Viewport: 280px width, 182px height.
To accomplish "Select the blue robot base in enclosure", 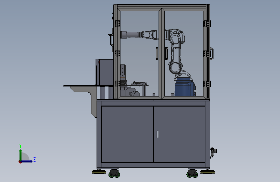I will point(184,87).
